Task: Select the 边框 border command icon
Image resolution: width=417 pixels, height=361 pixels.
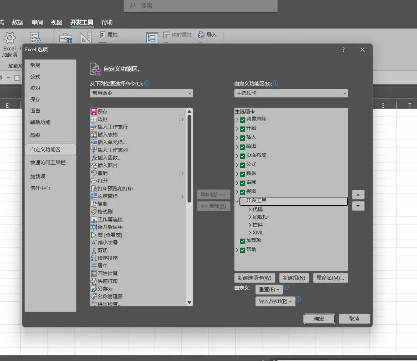Action: (94, 119)
